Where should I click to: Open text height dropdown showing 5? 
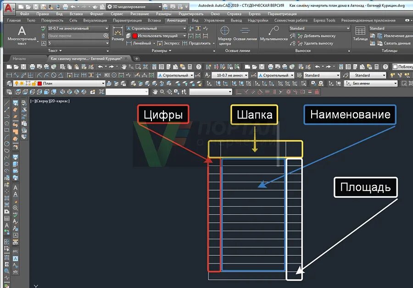(x=78, y=43)
